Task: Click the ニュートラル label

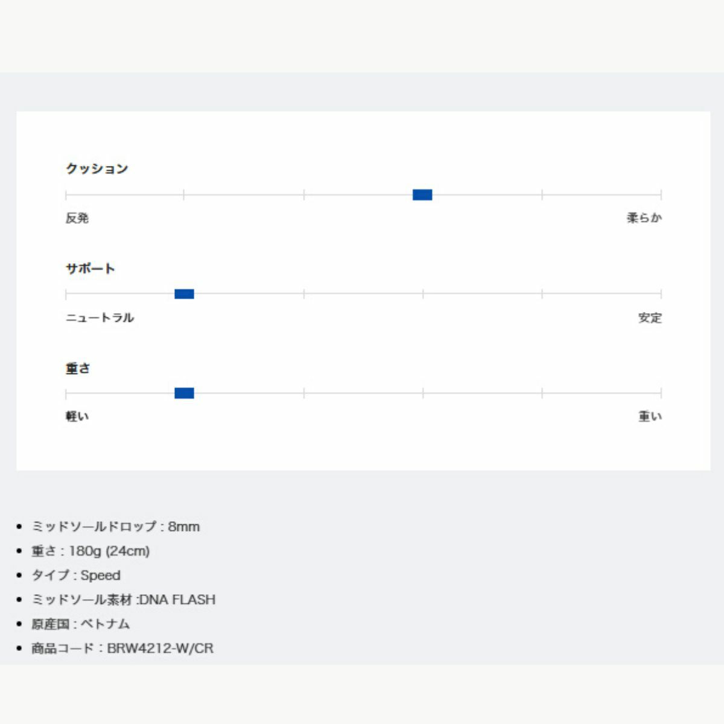Action: [x=100, y=318]
